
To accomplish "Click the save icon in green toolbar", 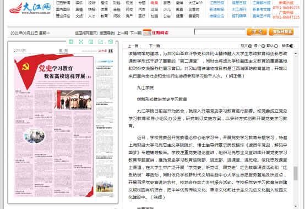I will pos(91,42).
